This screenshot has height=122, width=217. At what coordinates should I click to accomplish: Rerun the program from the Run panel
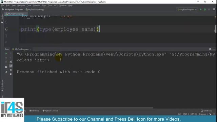click(6, 54)
